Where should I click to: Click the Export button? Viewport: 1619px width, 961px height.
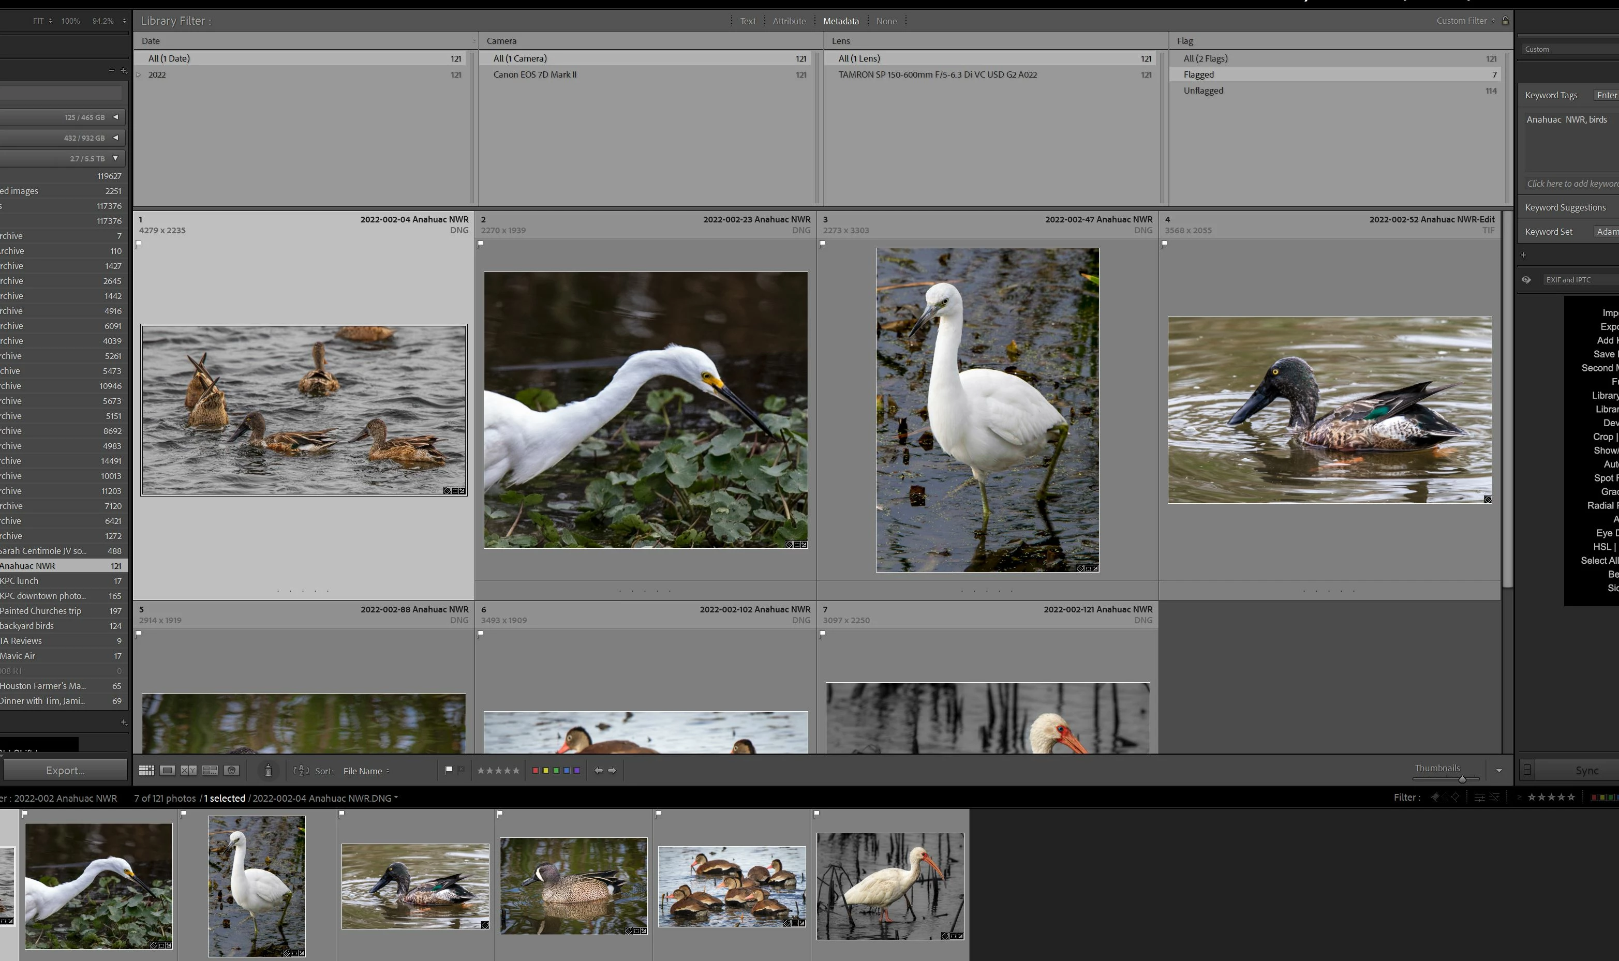[65, 770]
